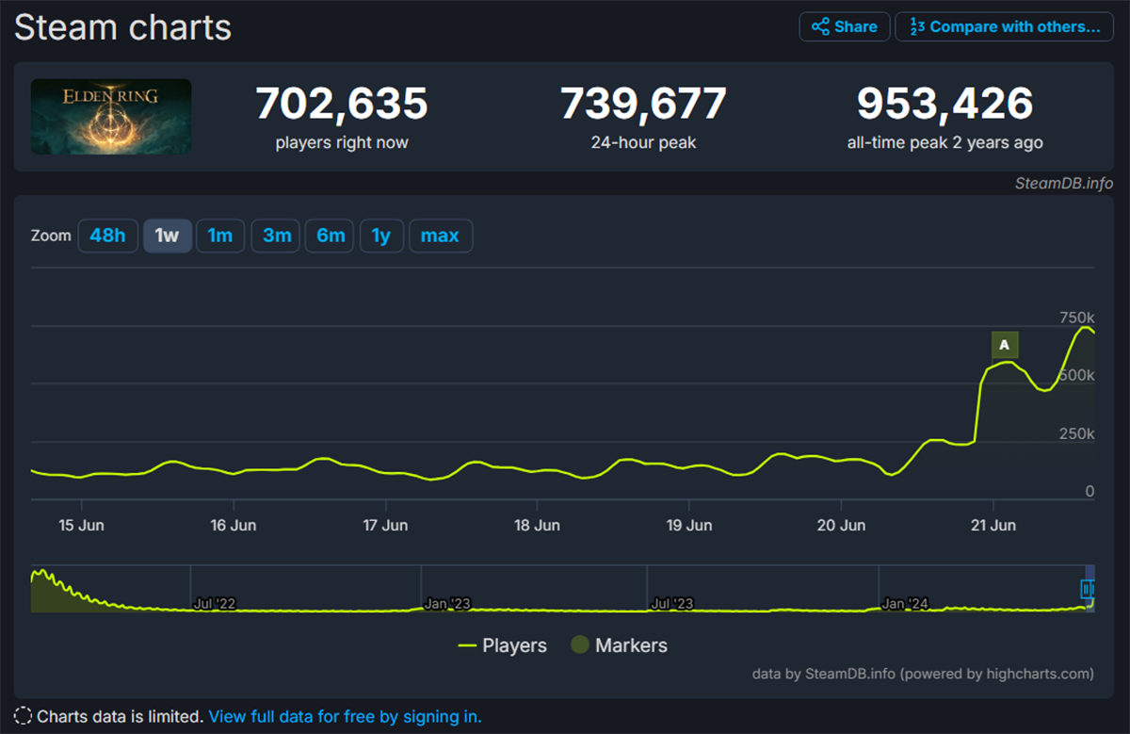This screenshot has height=734, width=1130.
Task: Select the 1w zoom range
Action: [167, 236]
